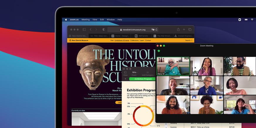Image resolution: width=256 pixels, height=128 pixels.
Task: Switch to the Home - Design tab
Action: 120,36
